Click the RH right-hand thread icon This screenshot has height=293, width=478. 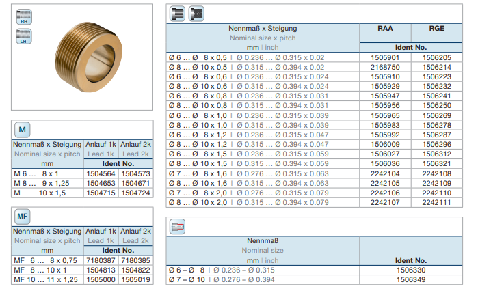(x=24, y=17)
